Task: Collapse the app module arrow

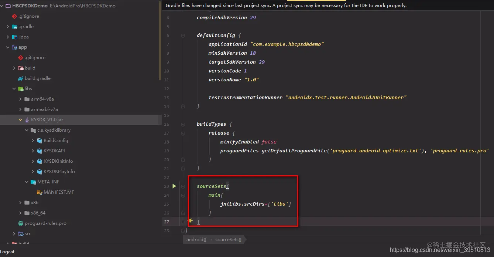Action: [8, 47]
